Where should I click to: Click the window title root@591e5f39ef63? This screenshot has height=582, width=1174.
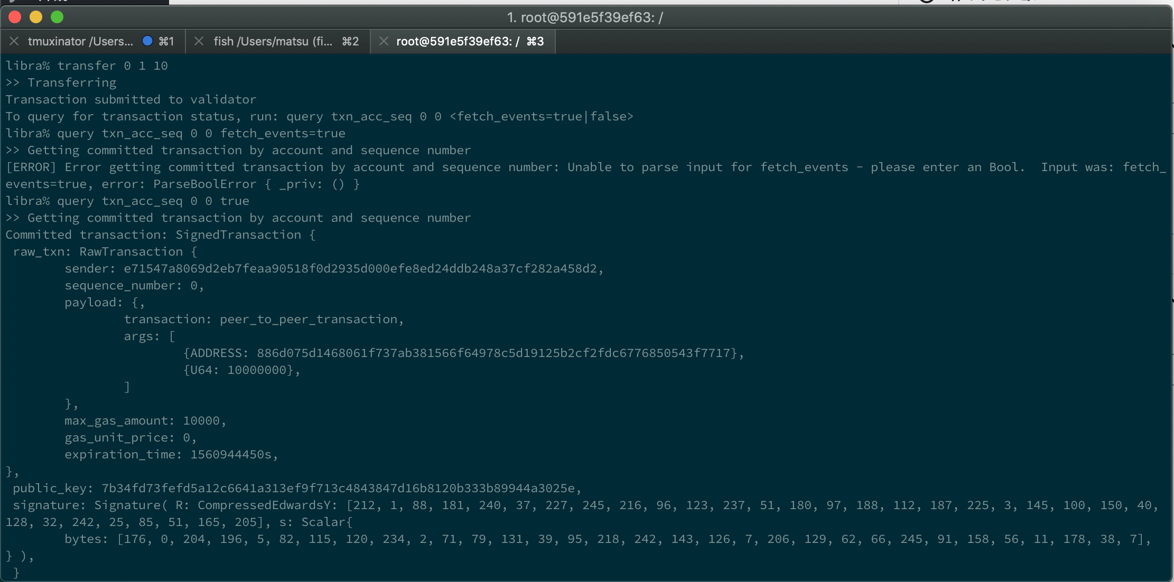pos(585,17)
